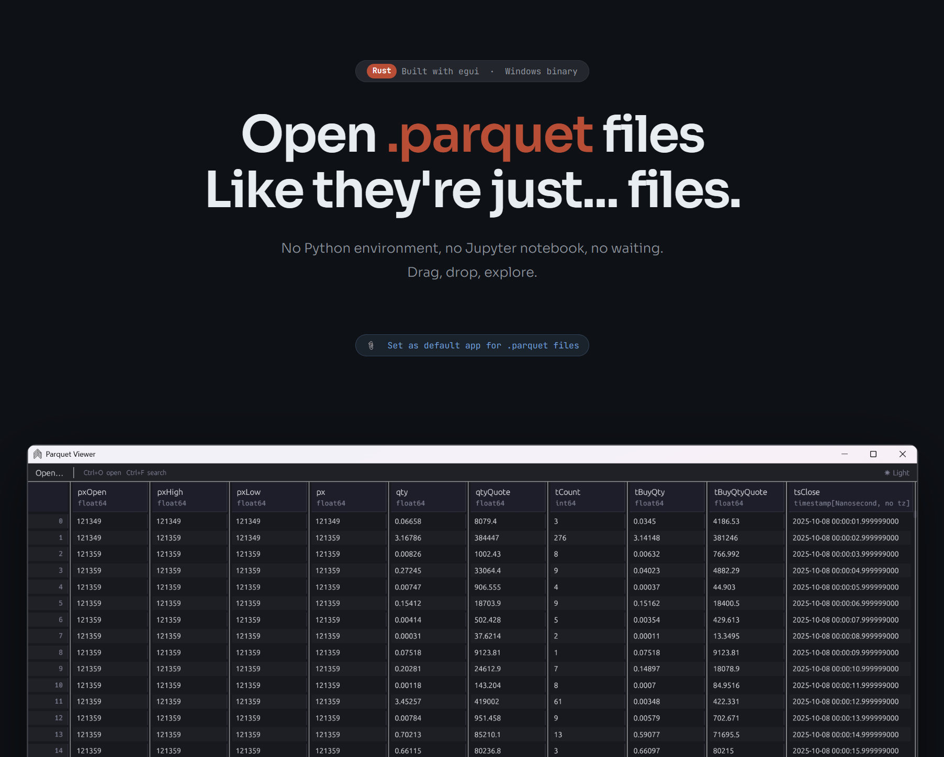Click qty cell 0.70213

(408, 735)
